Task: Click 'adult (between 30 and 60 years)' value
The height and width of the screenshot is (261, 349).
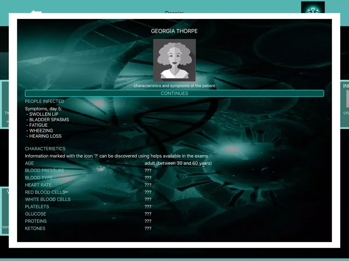Action: pyautogui.click(x=178, y=163)
